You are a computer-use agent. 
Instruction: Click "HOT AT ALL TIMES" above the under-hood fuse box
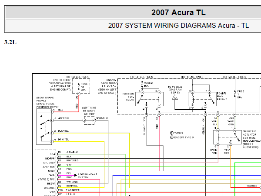coord(78,77)
